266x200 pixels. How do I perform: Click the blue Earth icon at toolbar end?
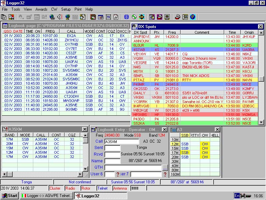pyautogui.click(x=193, y=17)
